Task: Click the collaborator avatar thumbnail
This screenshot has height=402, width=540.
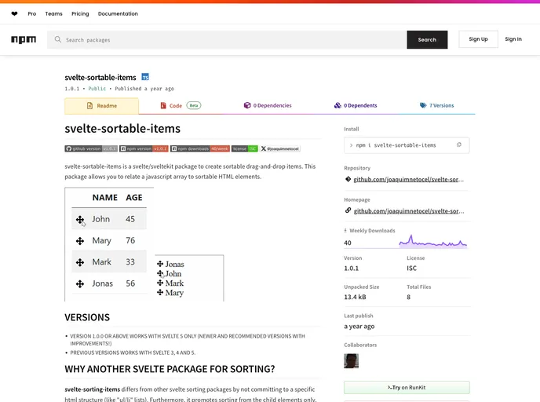Action: 352,361
